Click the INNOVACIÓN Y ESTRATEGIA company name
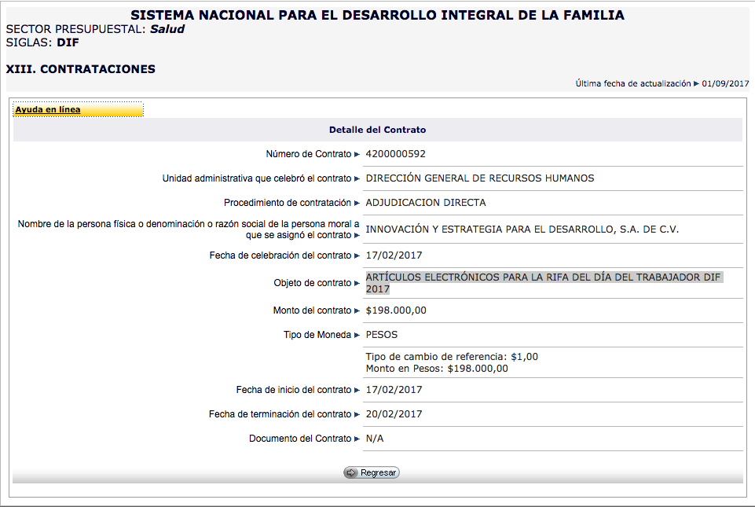Viewport: 755px width, 507px height. click(x=522, y=230)
